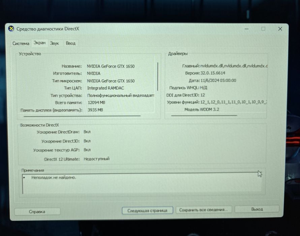Click the Уровни функций 12_1,12_0 list
Screen dimensions: 300x236
[233, 102]
